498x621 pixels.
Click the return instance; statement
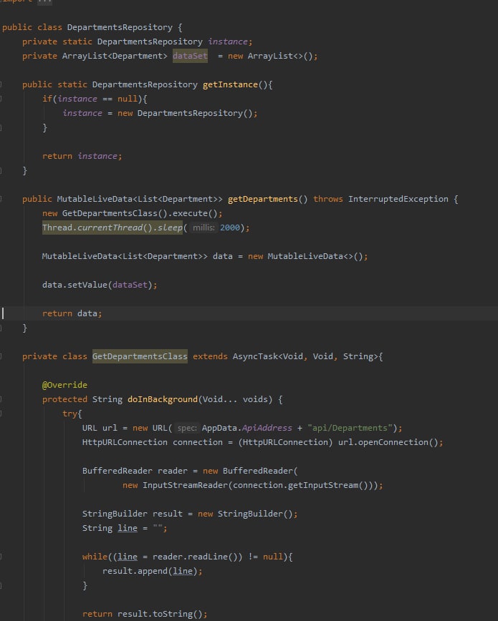pos(82,156)
